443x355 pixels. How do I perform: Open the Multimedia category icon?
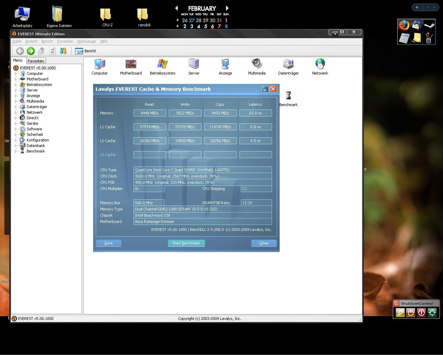click(257, 67)
